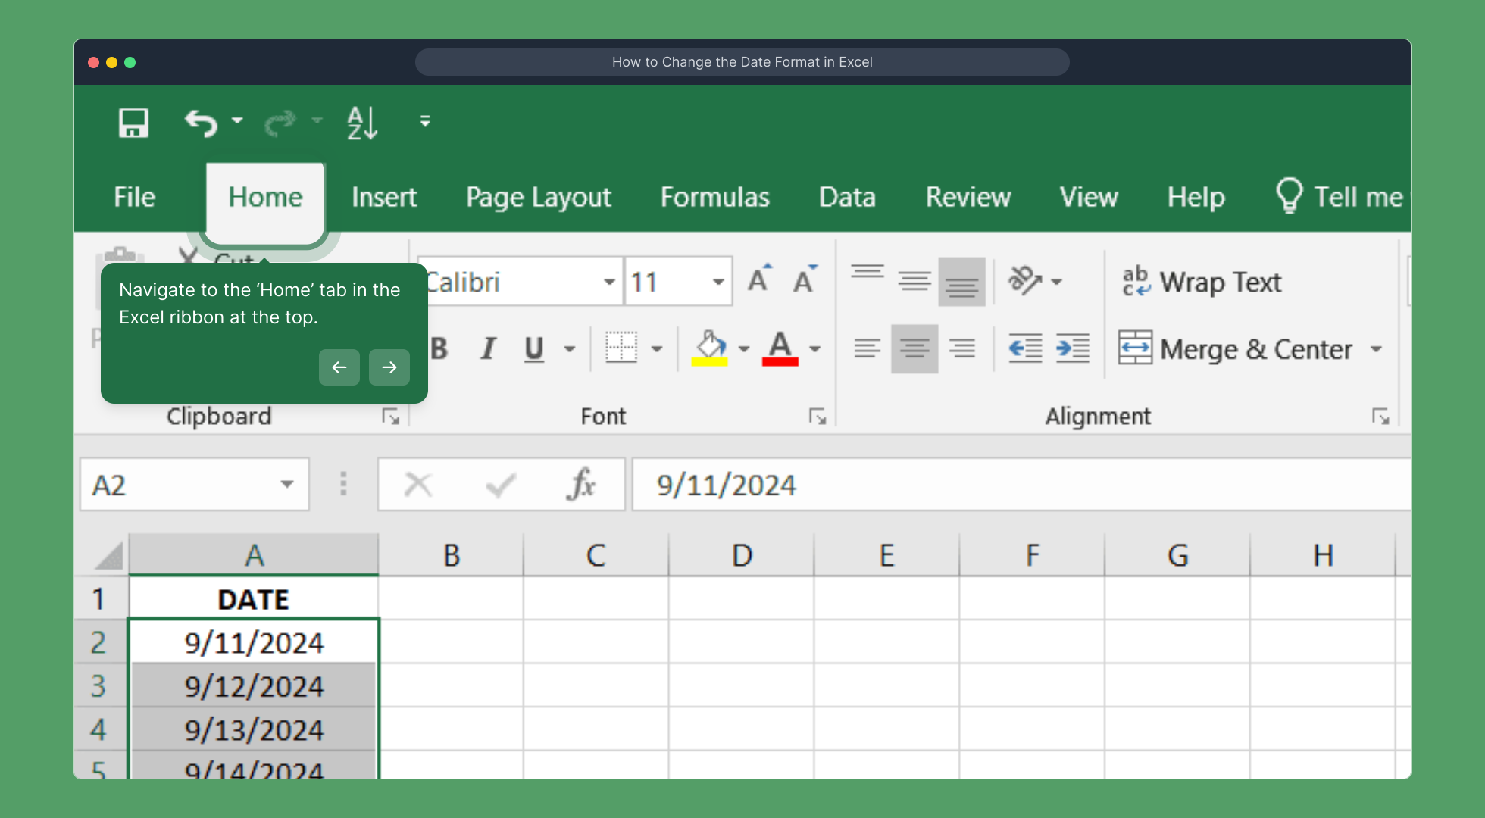Toggle Wrap Text on
Viewport: 1485px width, 818px height.
pos(1202,282)
